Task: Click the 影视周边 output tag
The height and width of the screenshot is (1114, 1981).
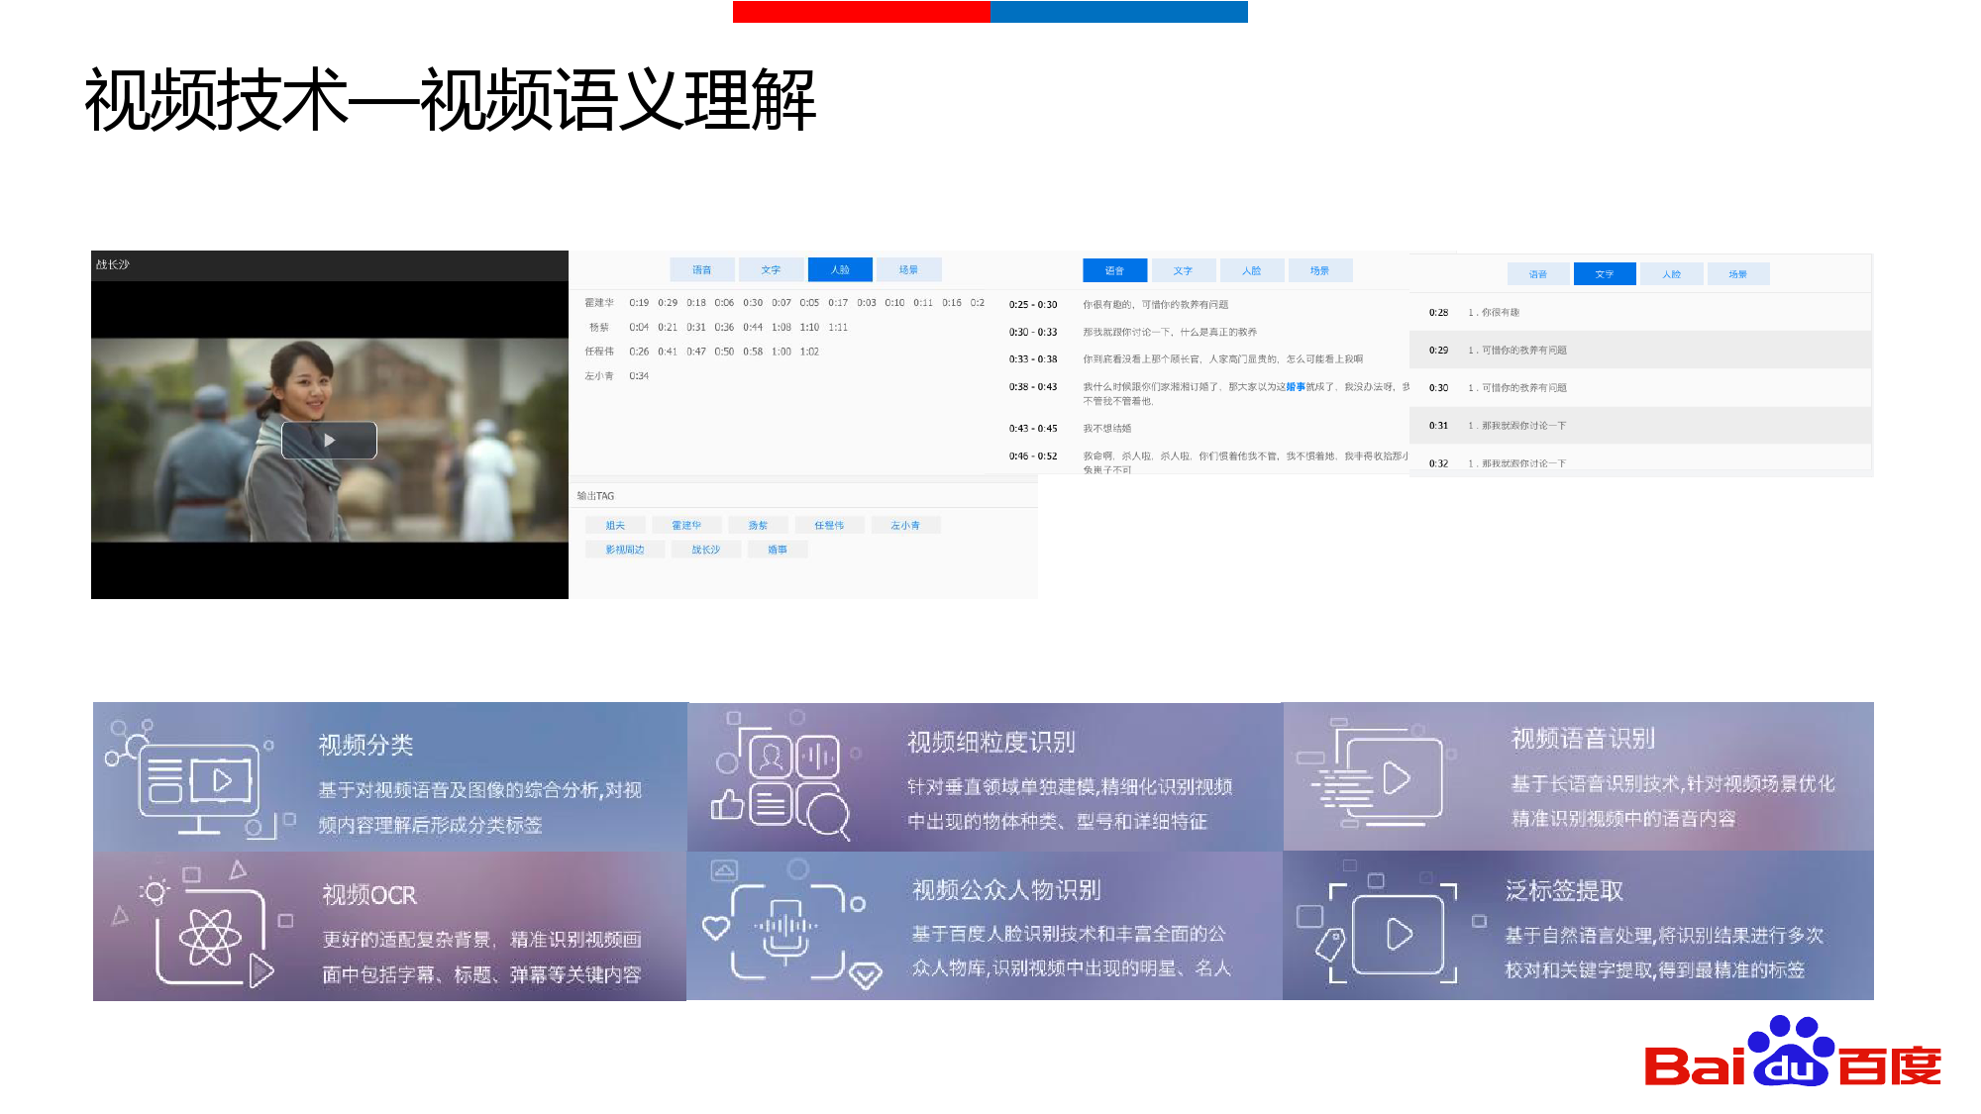Action: [x=625, y=550]
